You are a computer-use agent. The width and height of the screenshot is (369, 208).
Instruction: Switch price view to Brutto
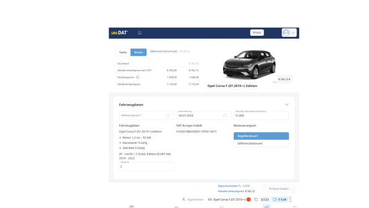click(x=139, y=52)
